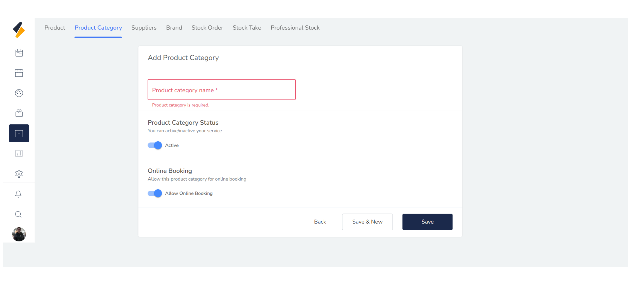View notifications bell icon

point(18,194)
